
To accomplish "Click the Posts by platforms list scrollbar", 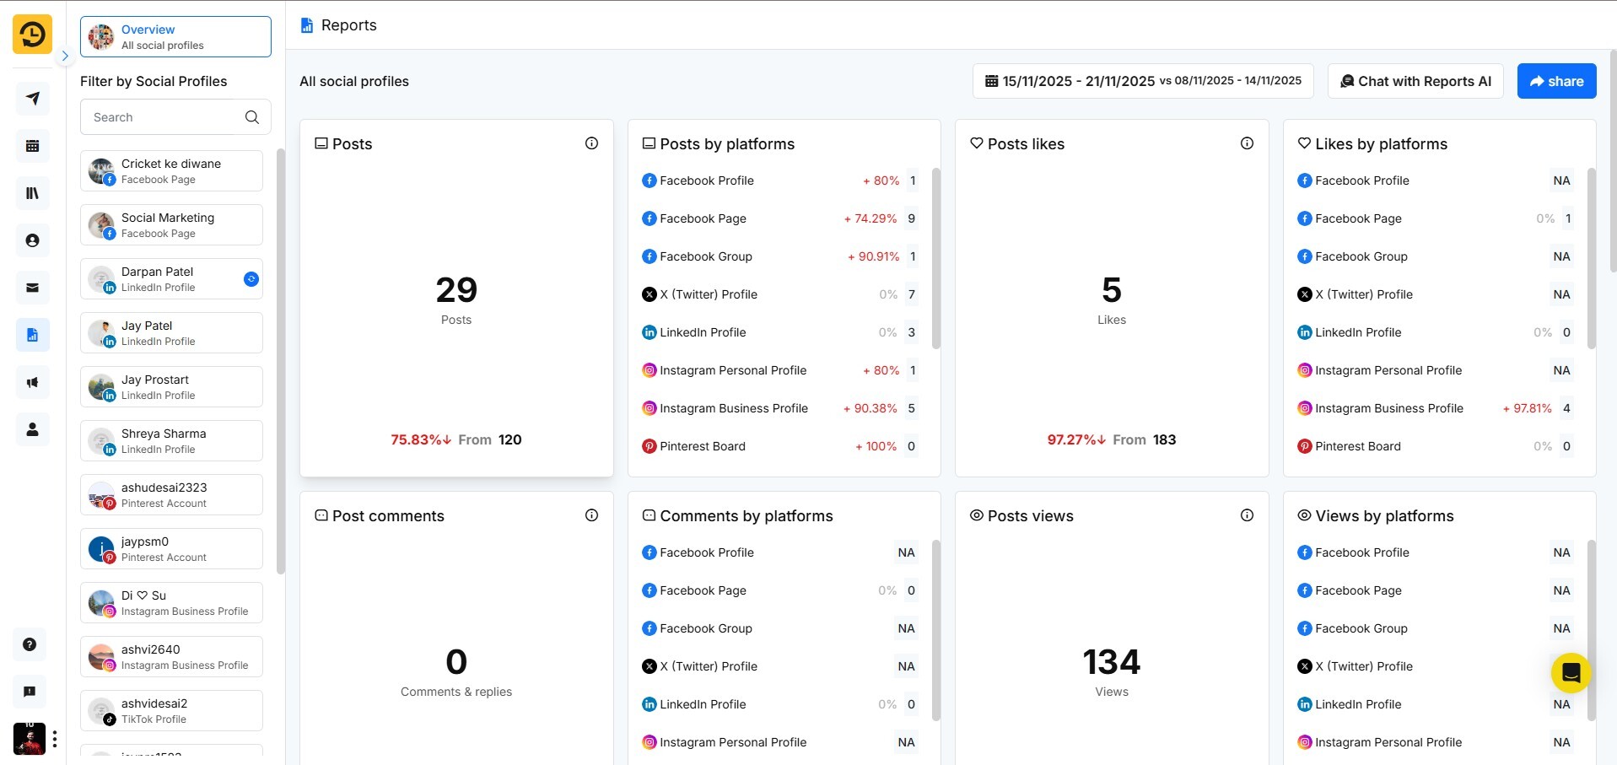I will coord(935,258).
